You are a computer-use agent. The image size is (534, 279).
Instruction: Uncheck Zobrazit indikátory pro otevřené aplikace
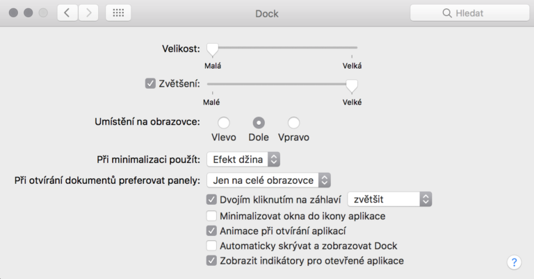[x=212, y=261]
